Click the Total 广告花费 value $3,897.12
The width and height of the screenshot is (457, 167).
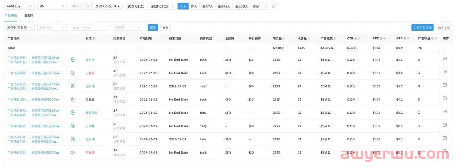tap(327, 48)
